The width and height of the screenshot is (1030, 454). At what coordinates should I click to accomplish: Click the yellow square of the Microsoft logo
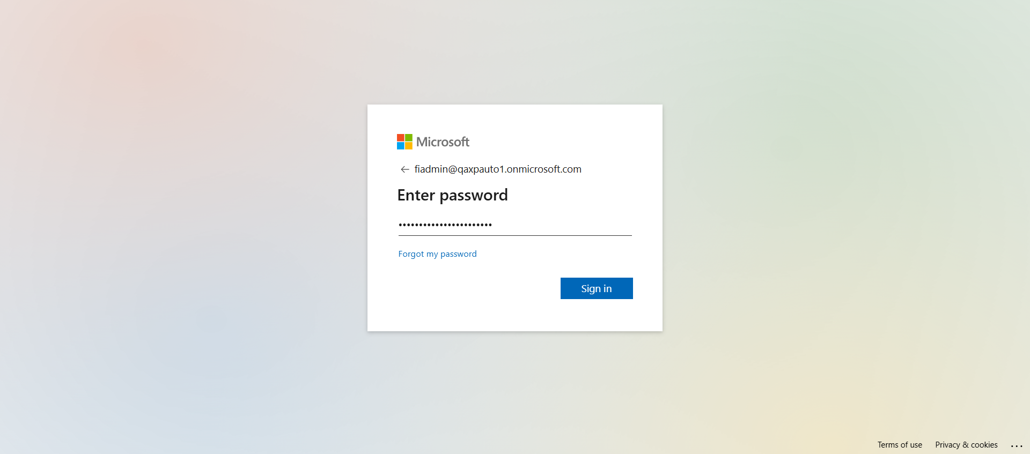[x=409, y=146]
